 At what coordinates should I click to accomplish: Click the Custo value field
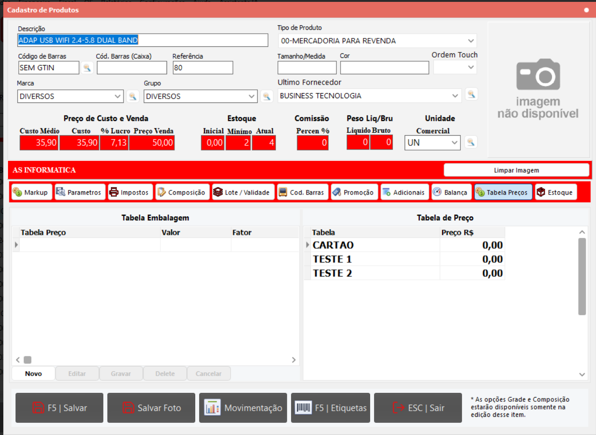click(x=80, y=143)
